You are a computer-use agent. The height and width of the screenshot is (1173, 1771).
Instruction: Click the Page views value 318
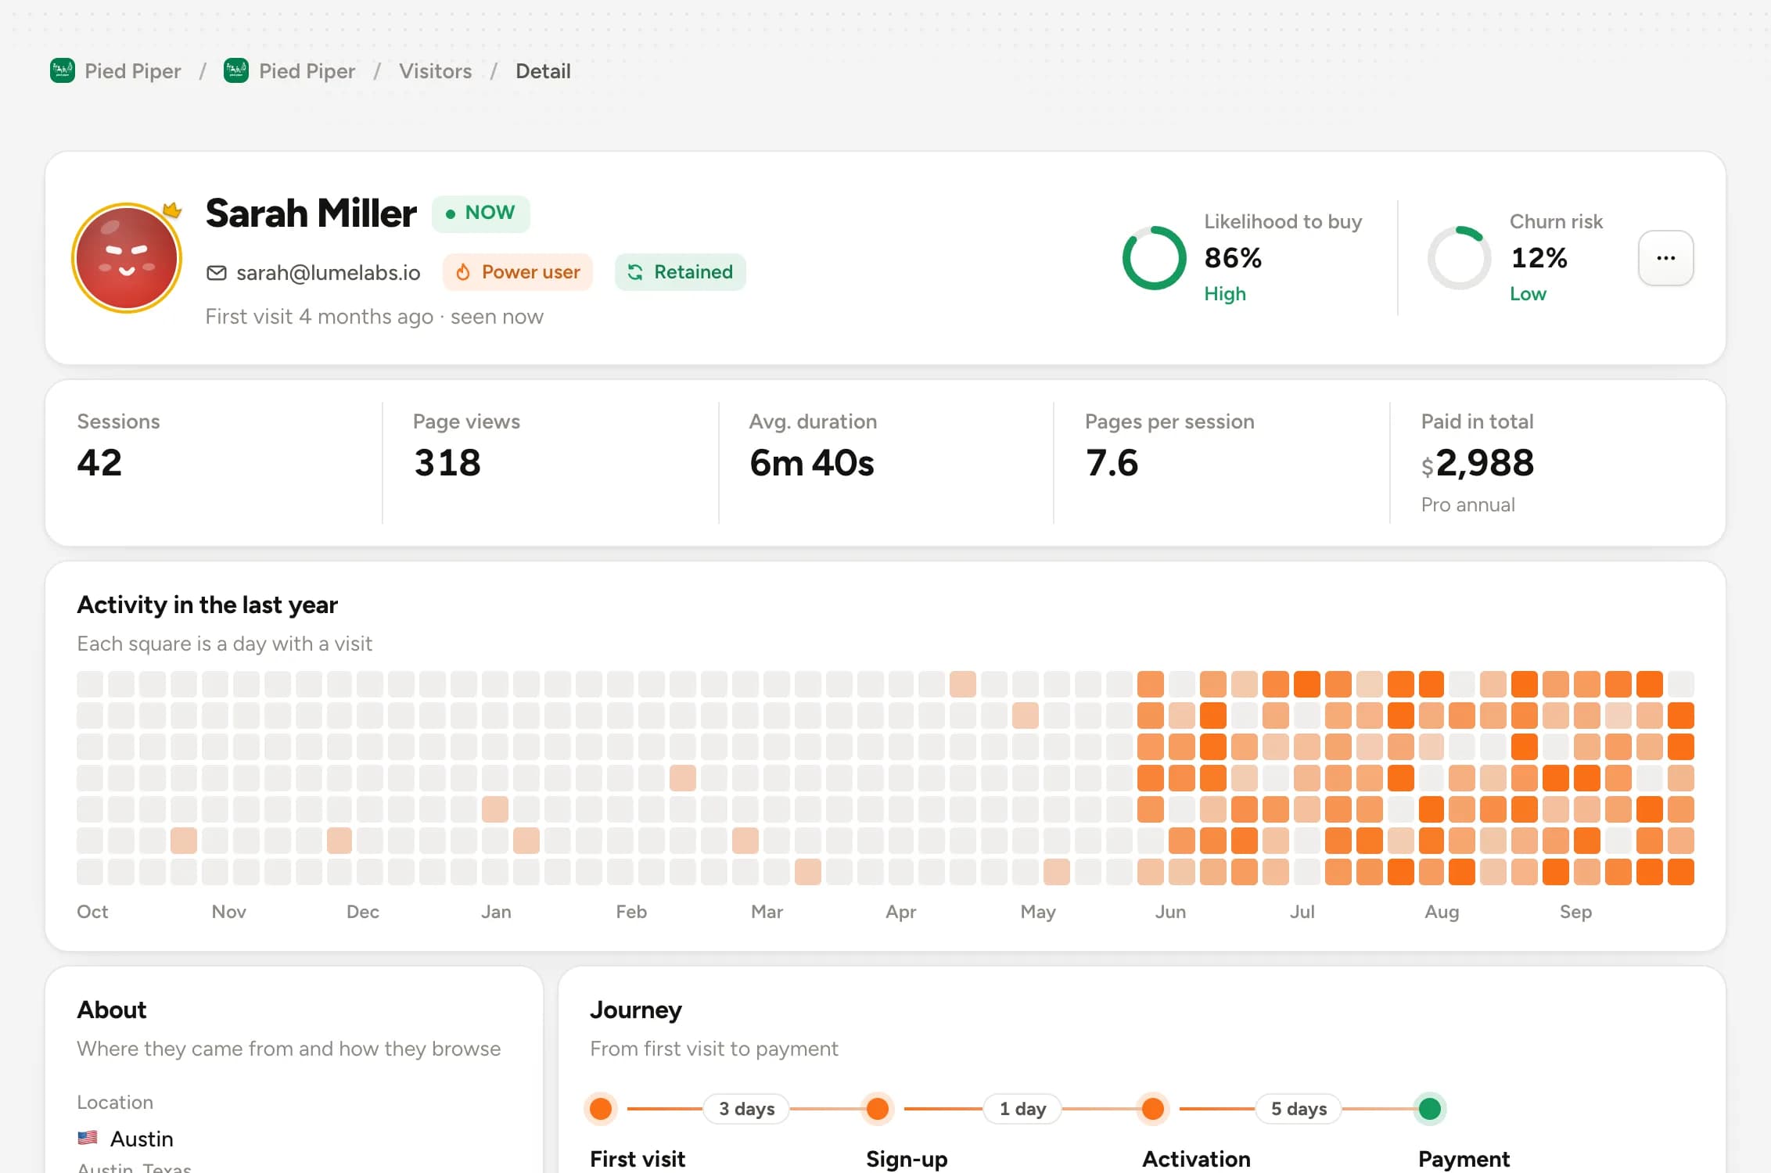point(447,463)
